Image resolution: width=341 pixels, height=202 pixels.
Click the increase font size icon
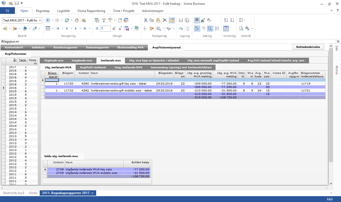pos(114,28)
